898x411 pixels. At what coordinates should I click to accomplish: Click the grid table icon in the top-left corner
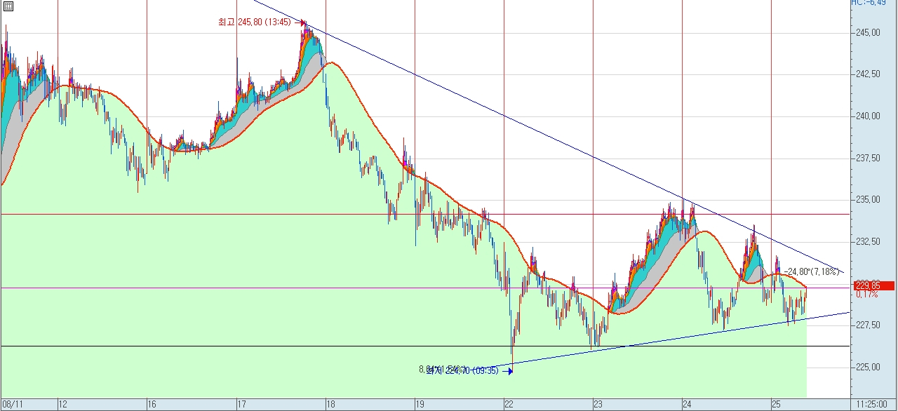tap(7, 6)
